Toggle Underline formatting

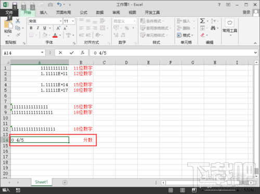pos(45,28)
